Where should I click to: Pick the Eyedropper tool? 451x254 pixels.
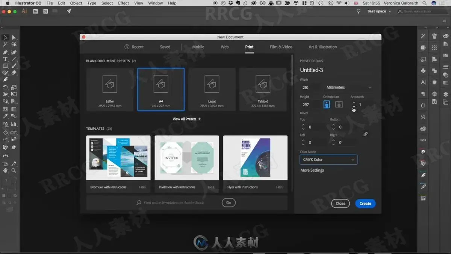[5, 116]
